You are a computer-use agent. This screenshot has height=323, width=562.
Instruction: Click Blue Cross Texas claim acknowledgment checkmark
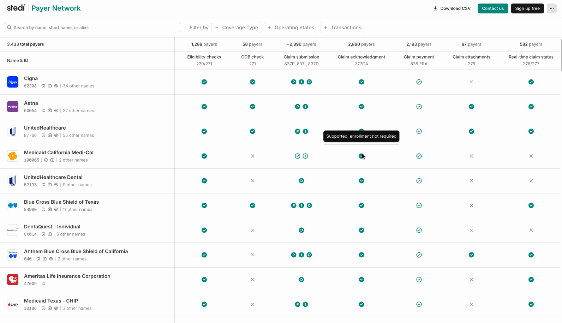tap(361, 205)
